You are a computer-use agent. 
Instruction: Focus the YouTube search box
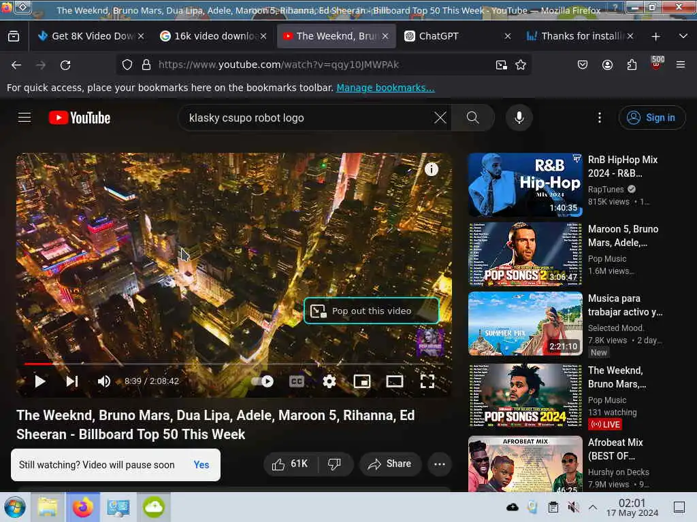[309, 118]
